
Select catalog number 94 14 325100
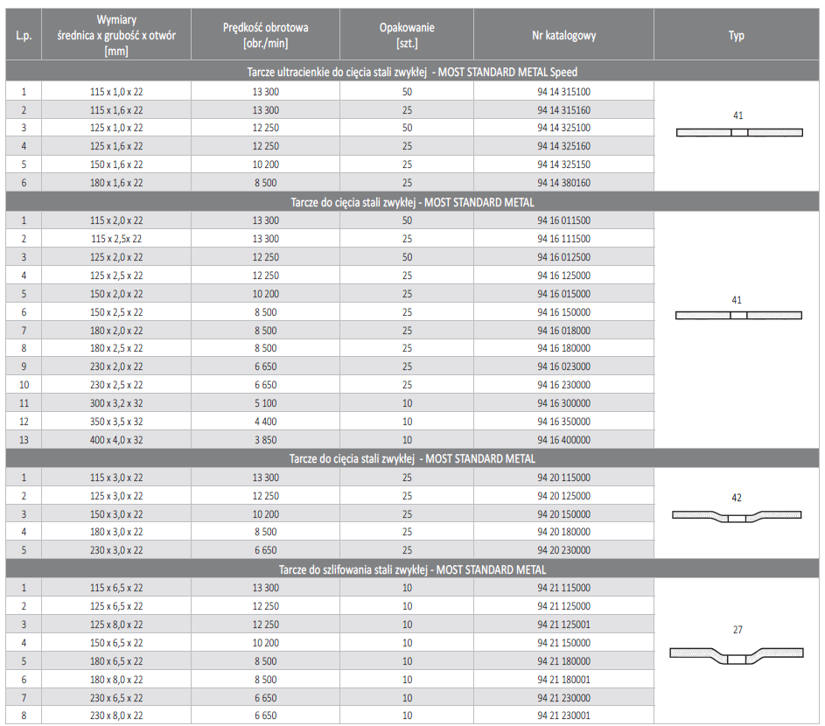tap(563, 128)
